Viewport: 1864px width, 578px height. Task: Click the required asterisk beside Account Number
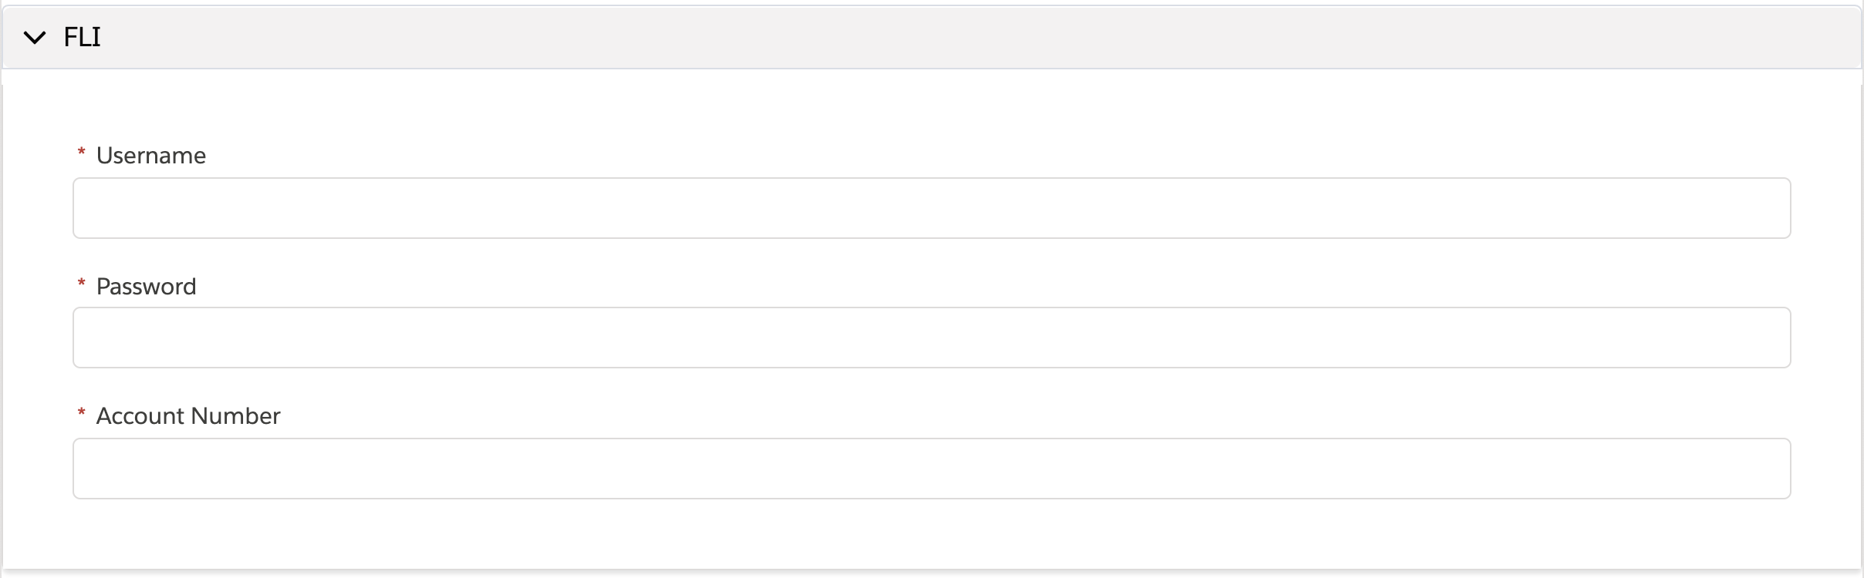(x=81, y=415)
